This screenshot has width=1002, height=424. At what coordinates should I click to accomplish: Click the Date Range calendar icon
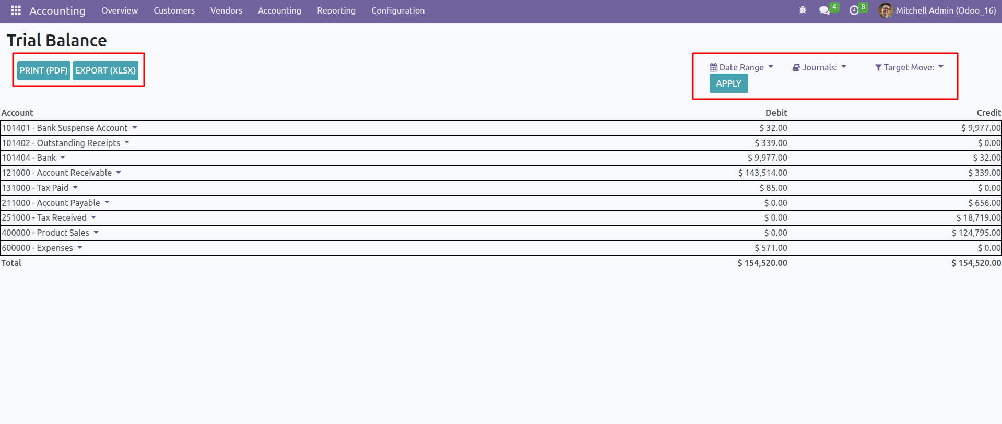pyautogui.click(x=713, y=67)
